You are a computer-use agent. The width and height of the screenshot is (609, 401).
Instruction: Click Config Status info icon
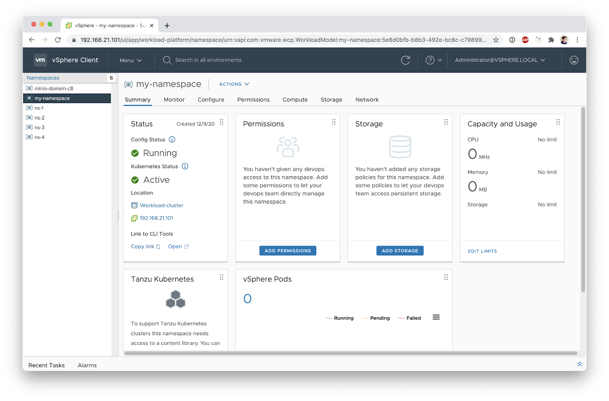pos(172,139)
